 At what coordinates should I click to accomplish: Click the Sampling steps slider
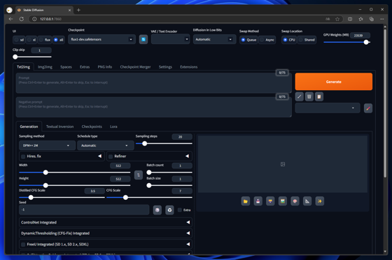[x=164, y=143]
